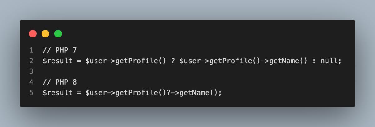Click the "// PHP 8" comment
375x127 pixels.
coord(60,82)
